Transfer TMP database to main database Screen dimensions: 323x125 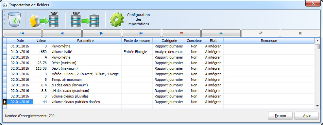(x=85, y=20)
